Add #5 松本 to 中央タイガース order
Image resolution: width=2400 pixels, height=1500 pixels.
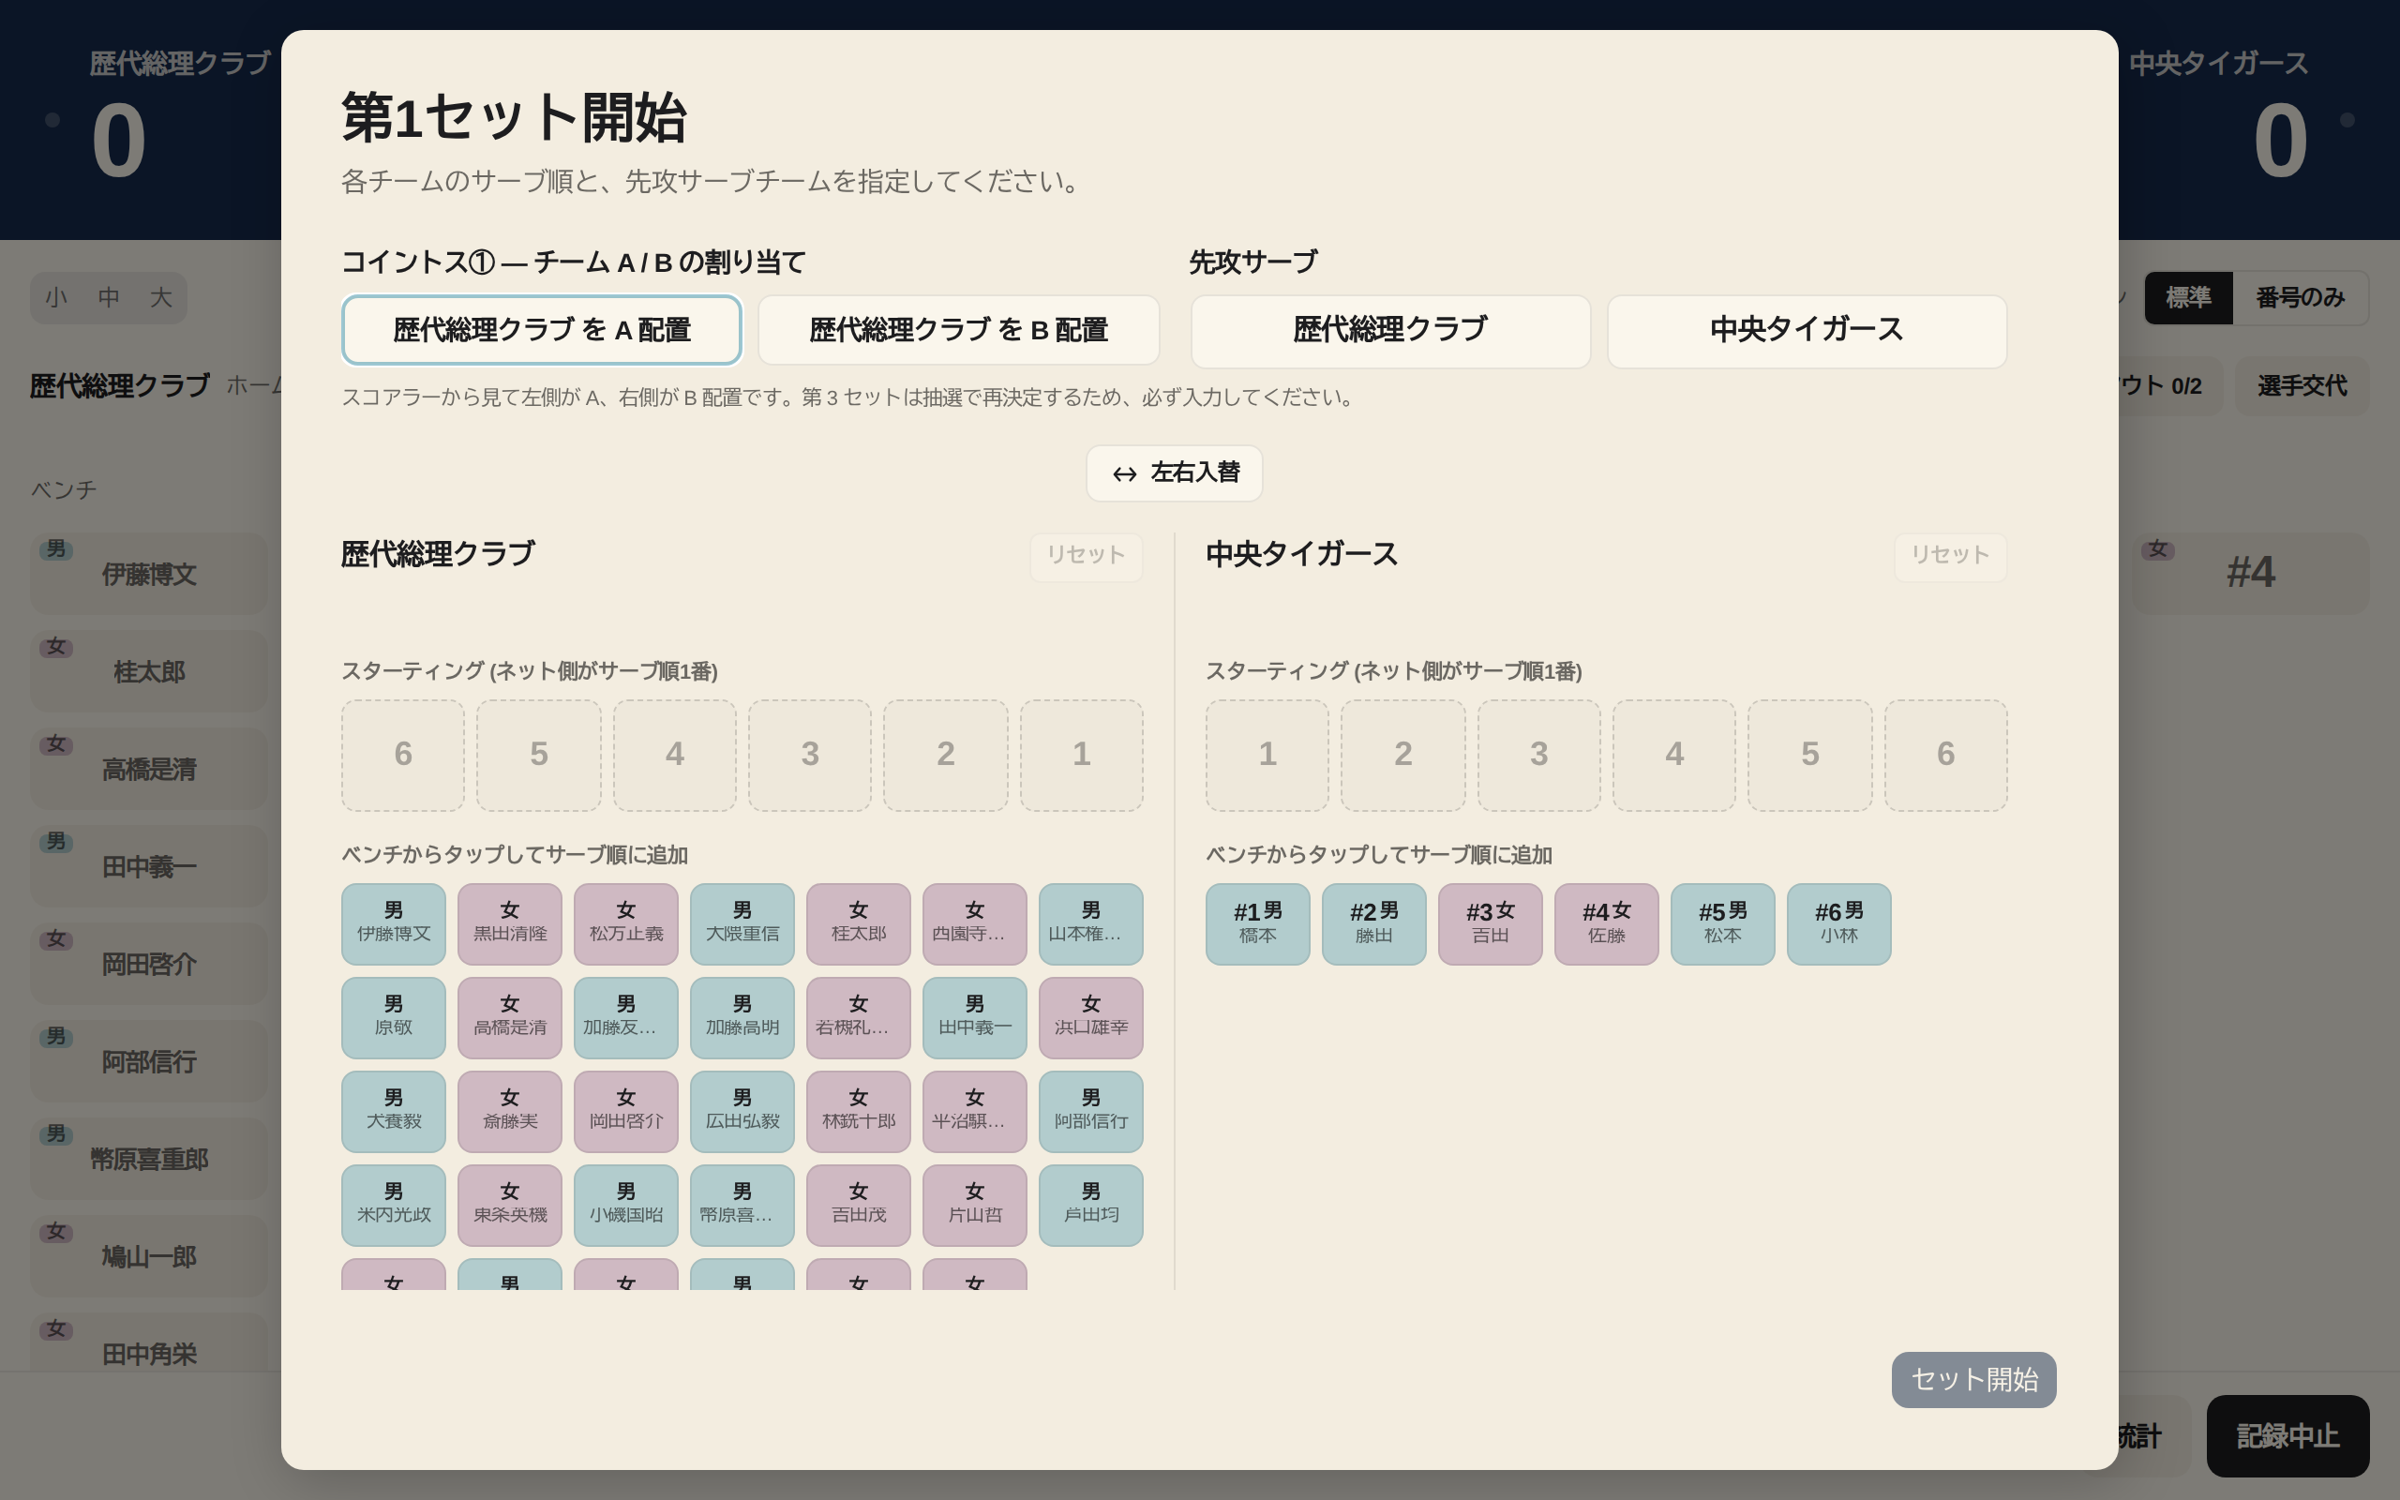(x=1722, y=923)
